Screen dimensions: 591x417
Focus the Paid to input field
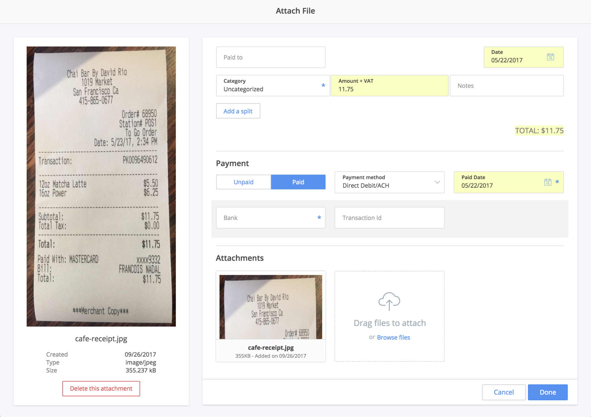[271, 57]
